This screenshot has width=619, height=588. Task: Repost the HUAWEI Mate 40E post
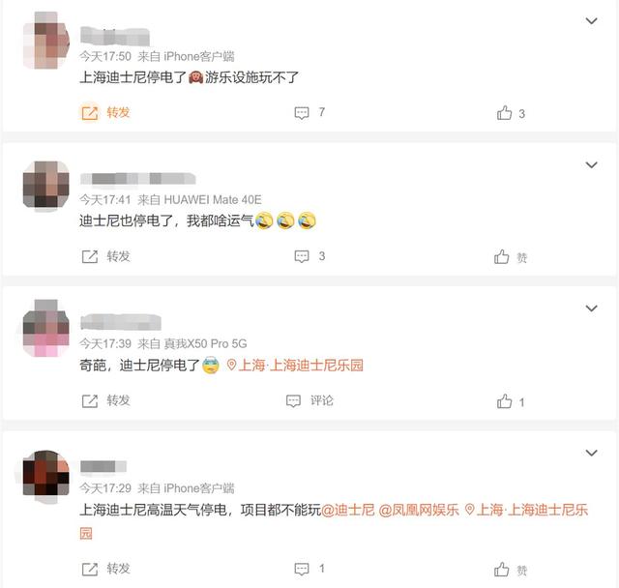click(105, 256)
